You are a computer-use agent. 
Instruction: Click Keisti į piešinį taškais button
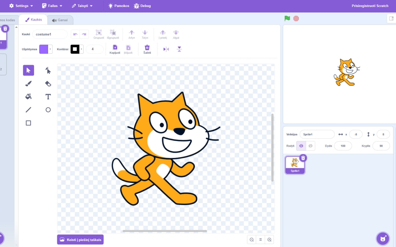pos(80,240)
